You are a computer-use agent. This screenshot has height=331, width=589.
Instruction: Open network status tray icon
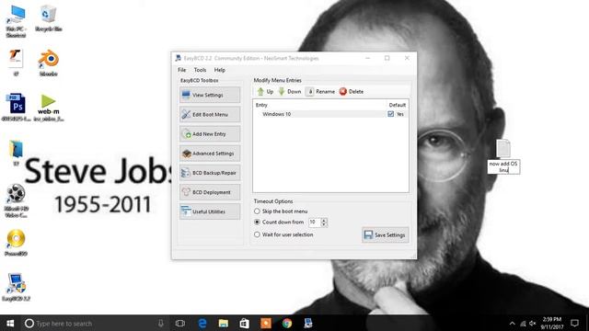pyautogui.click(x=523, y=323)
